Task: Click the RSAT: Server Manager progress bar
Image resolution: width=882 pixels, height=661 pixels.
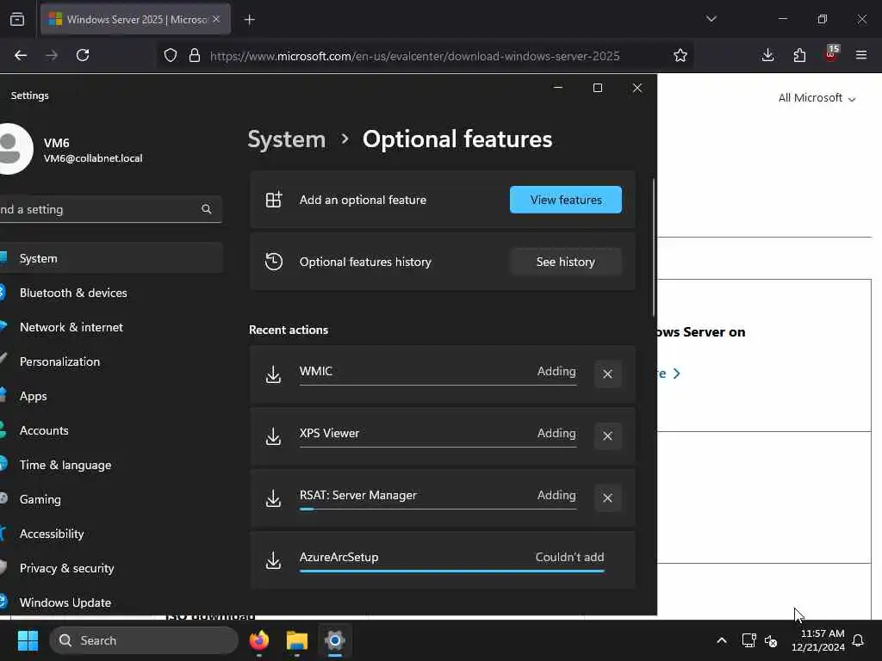Action: pos(438,510)
